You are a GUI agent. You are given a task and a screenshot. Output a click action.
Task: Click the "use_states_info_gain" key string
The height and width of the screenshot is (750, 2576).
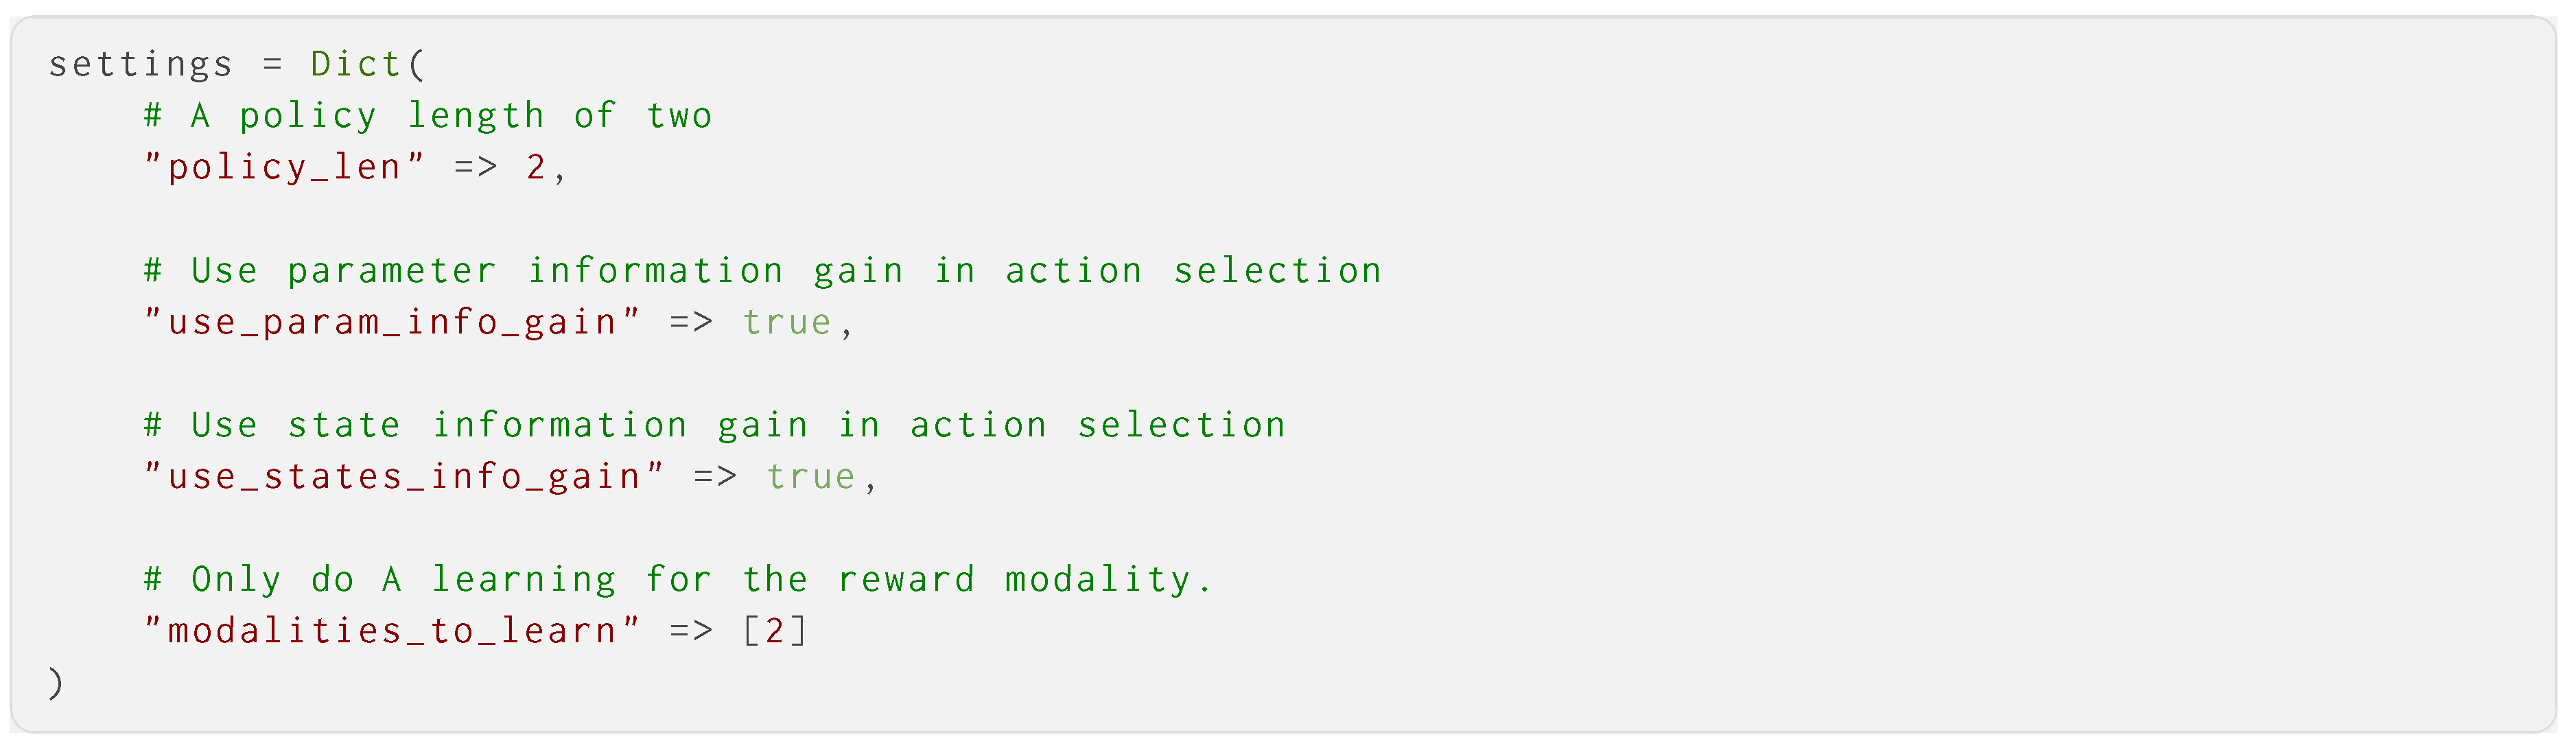[x=404, y=477]
